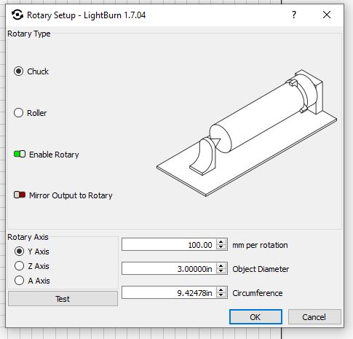Click the Rotary Setup title bar icon
Screen dimensions: 353x339
(x=17, y=15)
